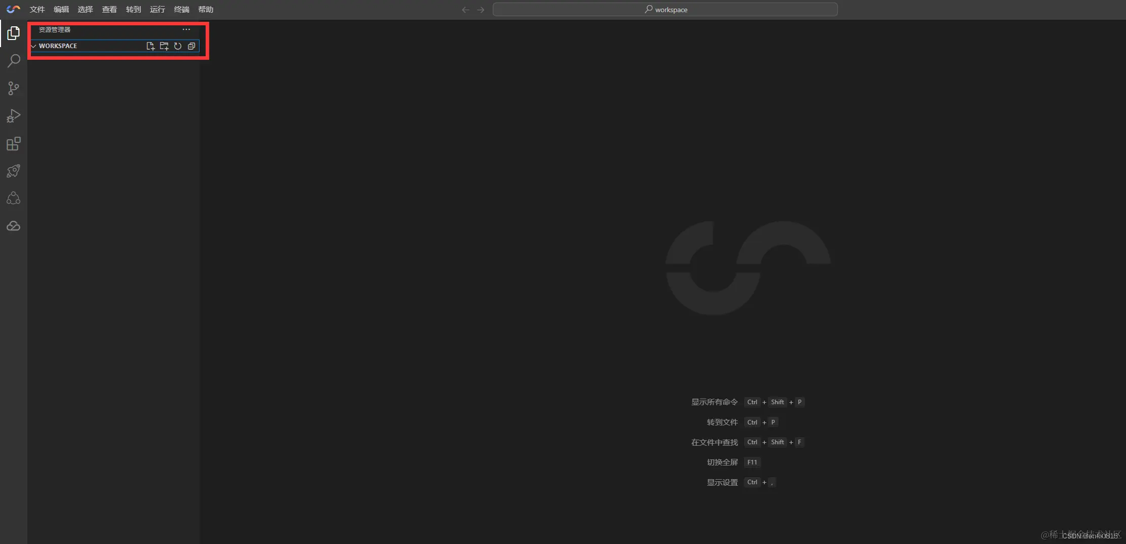Open the Extensions view

(14, 144)
